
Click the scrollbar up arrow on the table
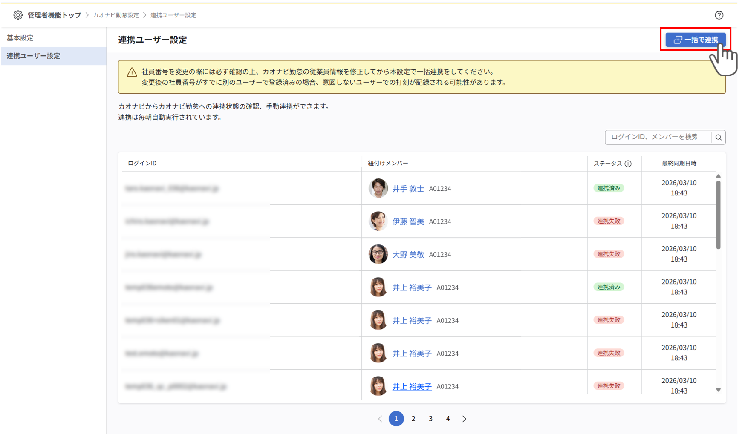(718, 175)
